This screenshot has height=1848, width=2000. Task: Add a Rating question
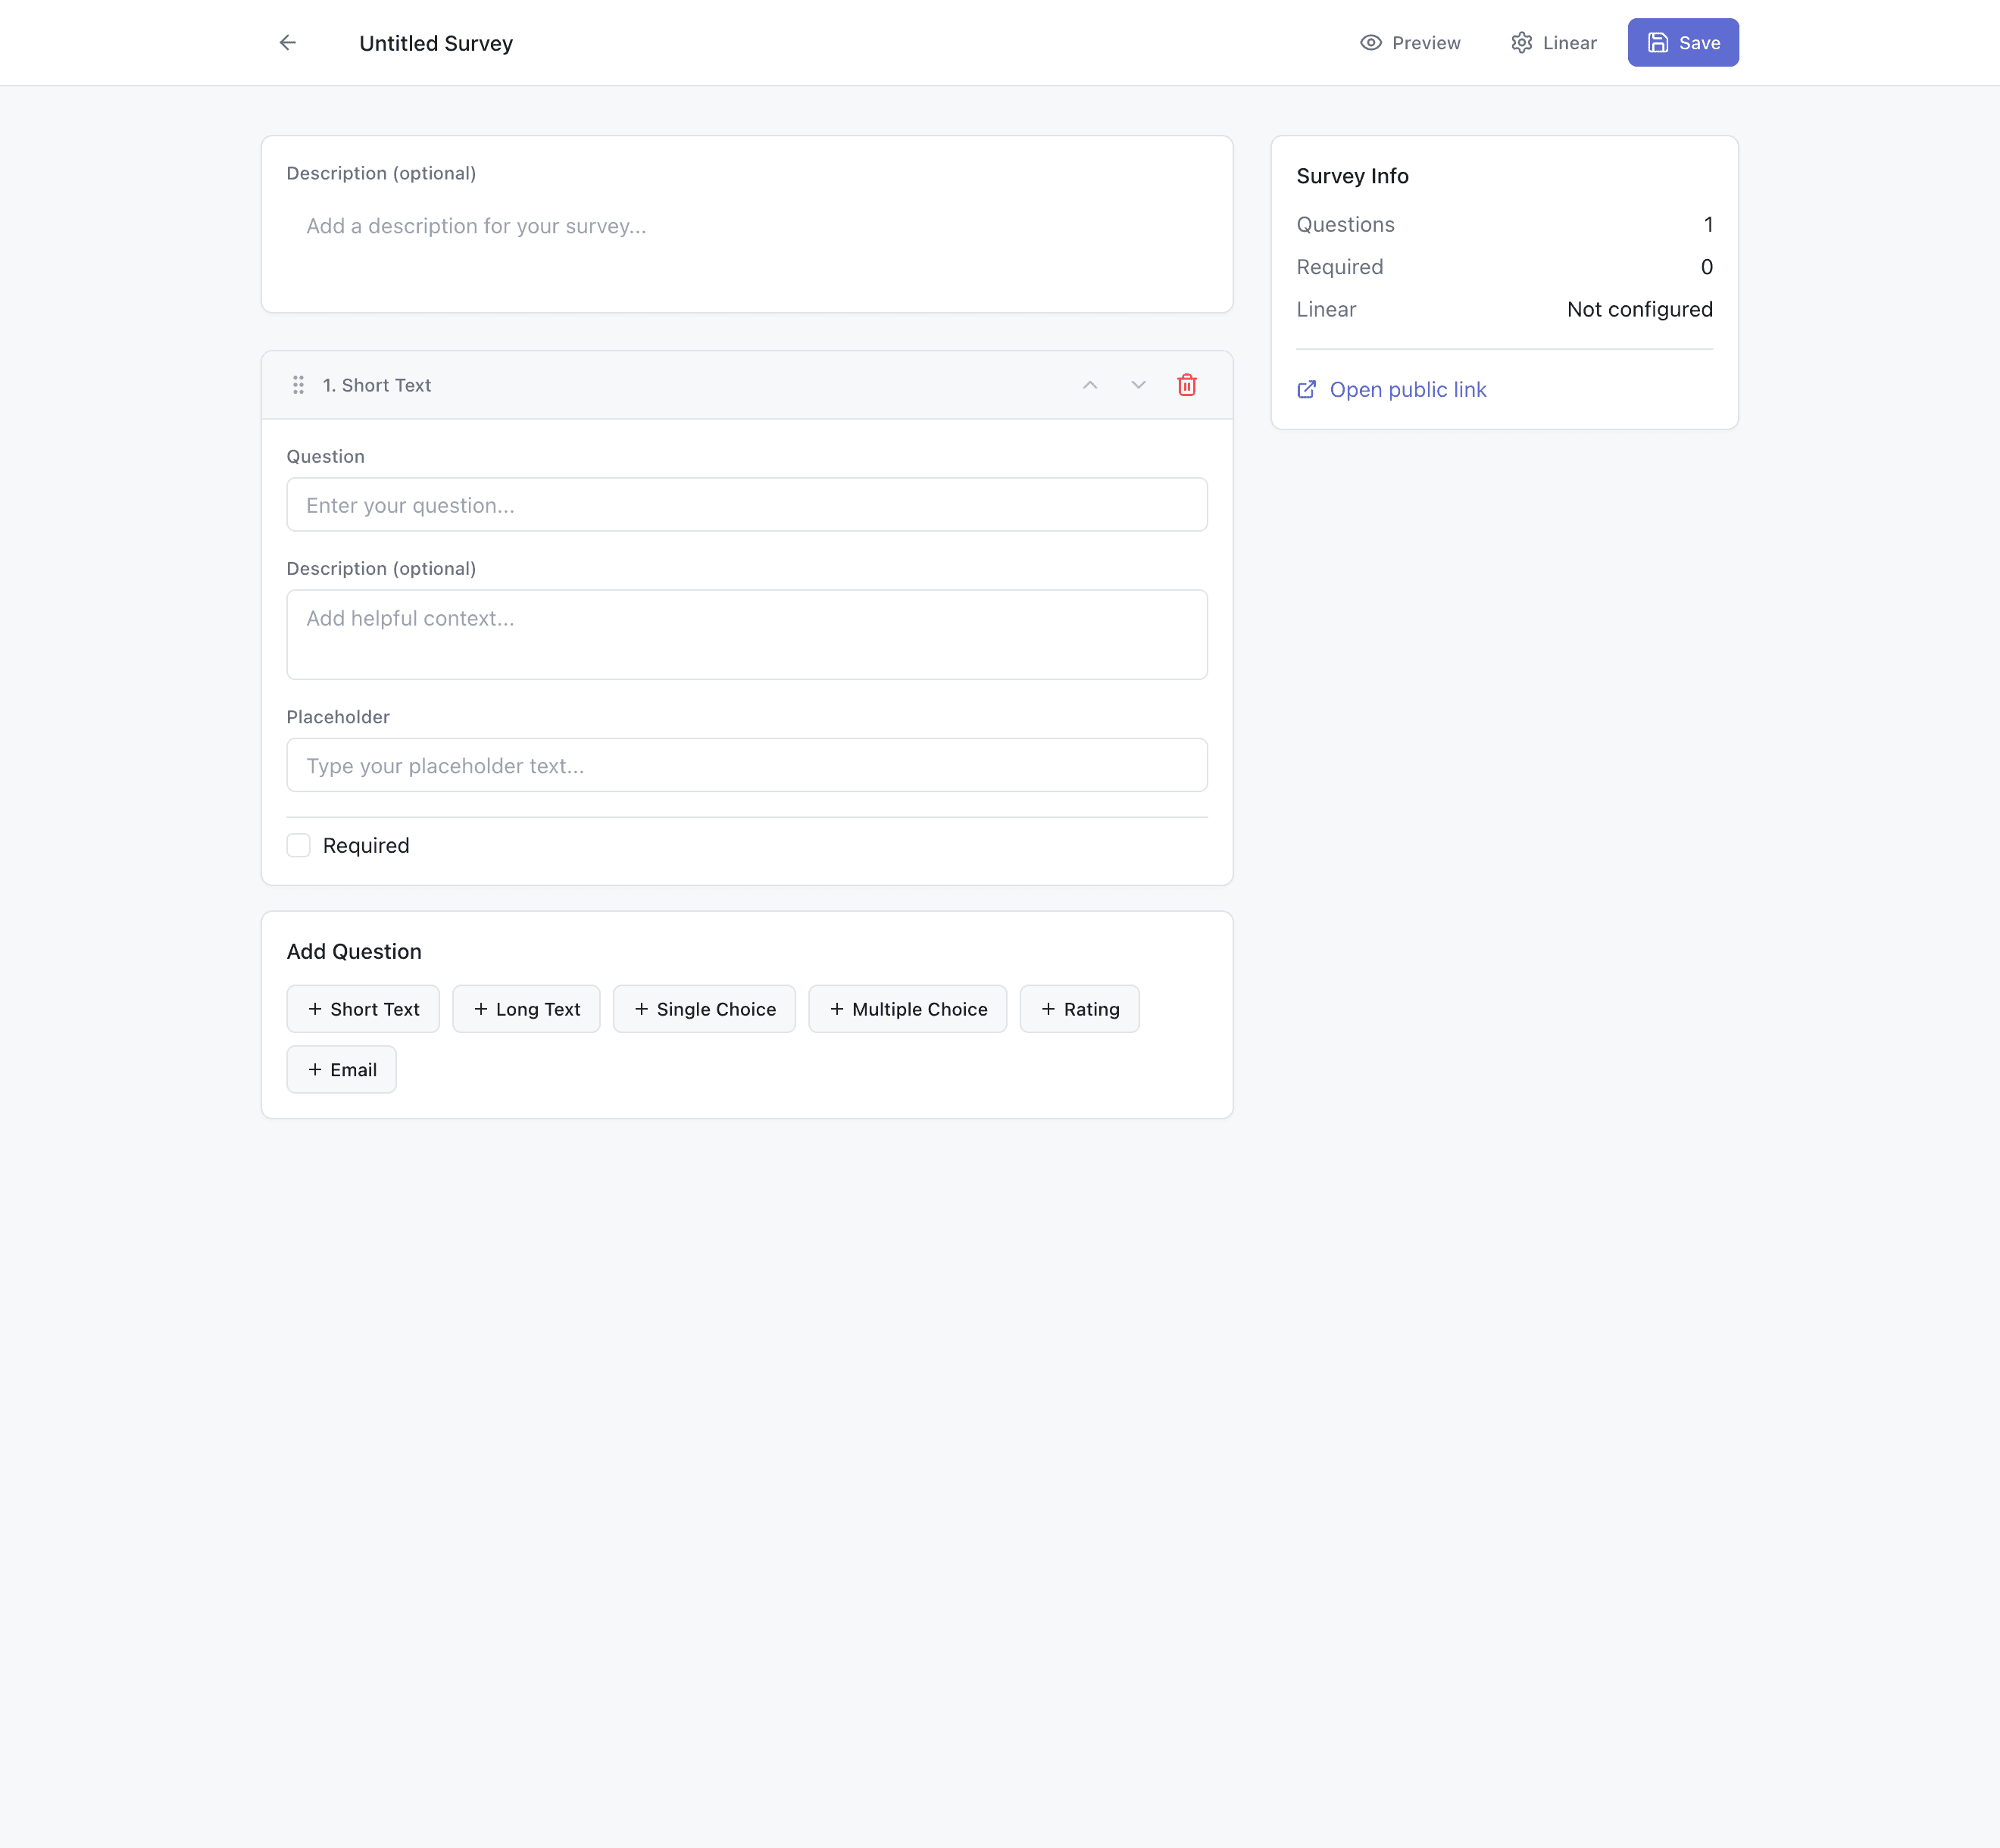[1079, 1008]
